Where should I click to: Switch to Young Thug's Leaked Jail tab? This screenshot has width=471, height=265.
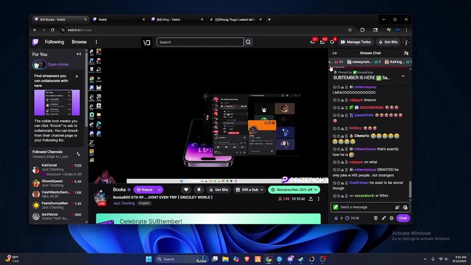[235, 20]
